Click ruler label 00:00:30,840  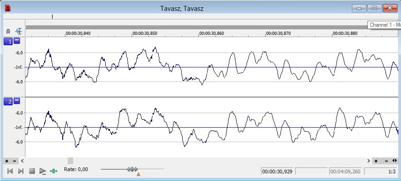(78, 33)
